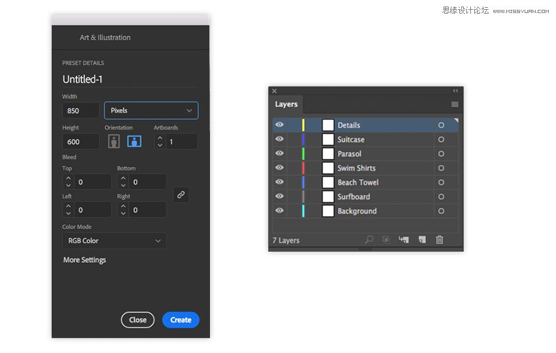The height and width of the screenshot is (353, 556).
Task: Click the Create New Layer icon
Action: 422,240
